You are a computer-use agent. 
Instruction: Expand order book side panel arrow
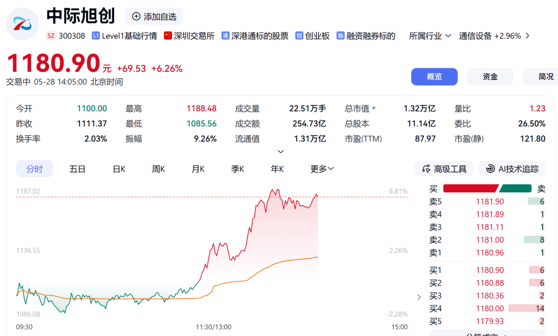(x=419, y=297)
